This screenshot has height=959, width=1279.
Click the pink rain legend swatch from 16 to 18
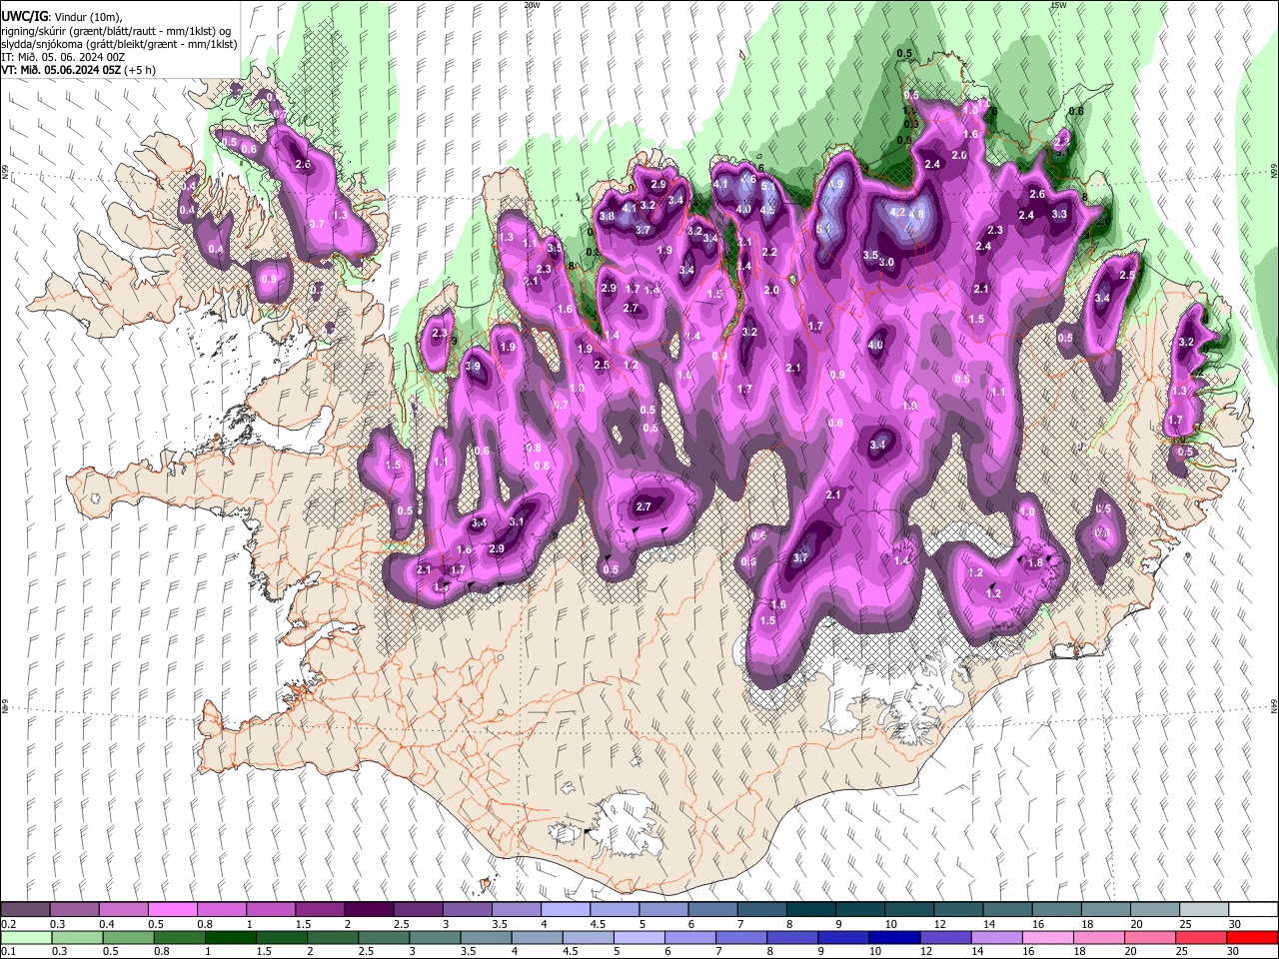click(1047, 938)
